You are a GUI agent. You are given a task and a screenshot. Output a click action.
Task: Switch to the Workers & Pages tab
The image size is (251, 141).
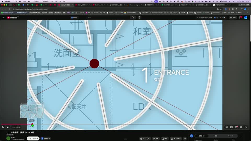[x=134, y=5]
